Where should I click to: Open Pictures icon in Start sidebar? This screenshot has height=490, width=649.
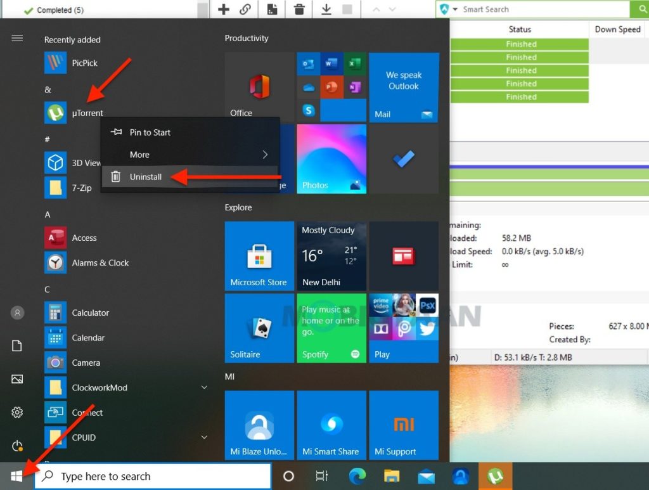[17, 378]
